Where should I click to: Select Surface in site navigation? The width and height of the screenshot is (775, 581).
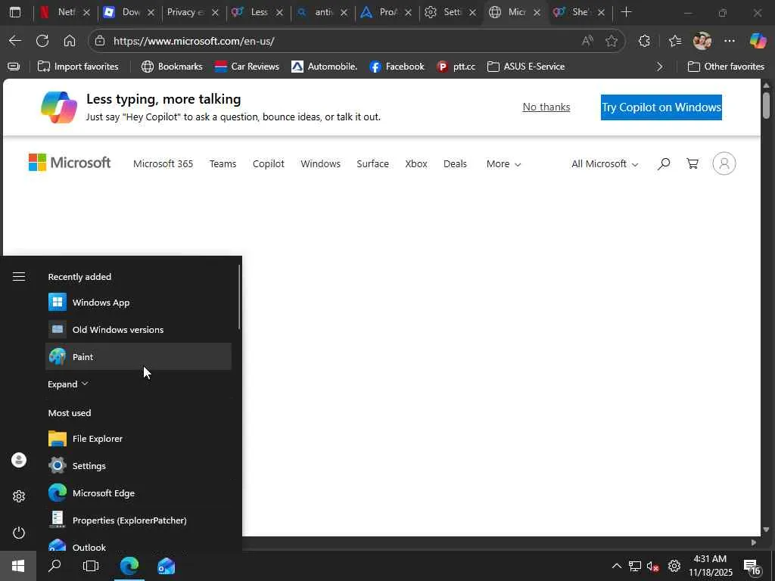(372, 164)
